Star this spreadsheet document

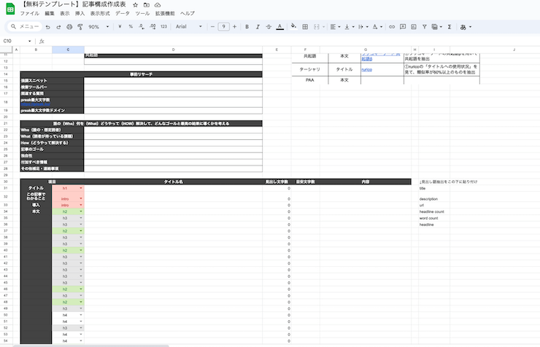click(135, 5)
